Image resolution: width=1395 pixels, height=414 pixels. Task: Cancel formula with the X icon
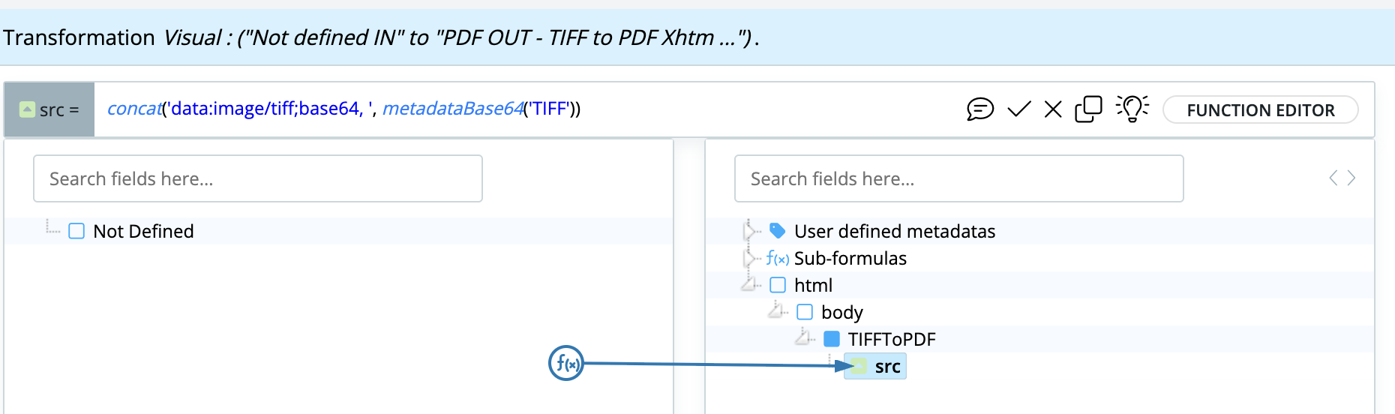click(1053, 109)
